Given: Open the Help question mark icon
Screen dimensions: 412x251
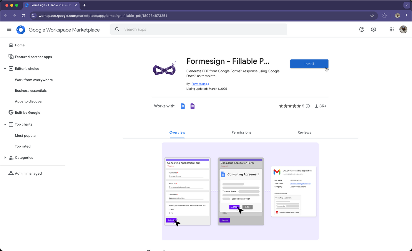Looking at the screenshot, I should pos(362,29).
